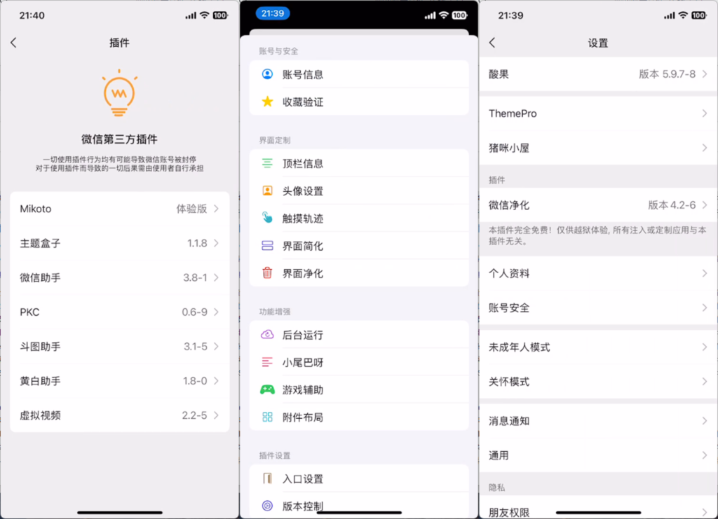Click the 小尾巴呀 pink lines icon
Image resolution: width=718 pixels, height=519 pixels.
point(267,362)
